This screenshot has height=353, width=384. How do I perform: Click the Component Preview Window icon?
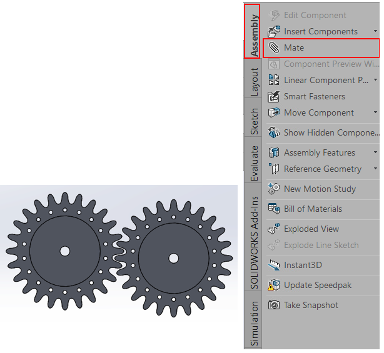point(274,64)
